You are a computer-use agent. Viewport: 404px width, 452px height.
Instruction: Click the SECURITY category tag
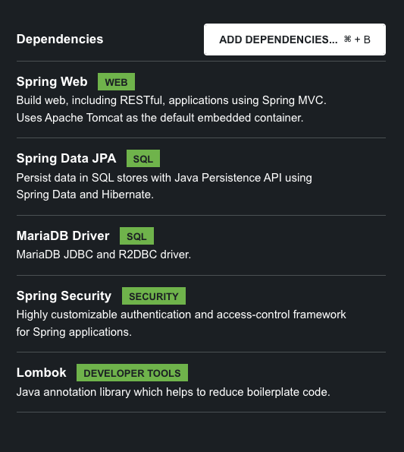coord(154,296)
